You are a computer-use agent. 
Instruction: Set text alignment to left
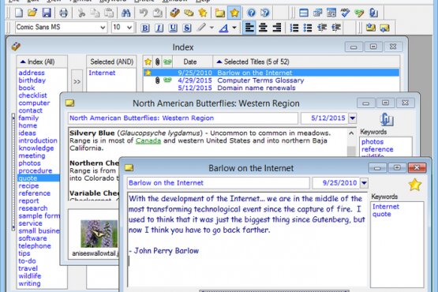coord(249,28)
